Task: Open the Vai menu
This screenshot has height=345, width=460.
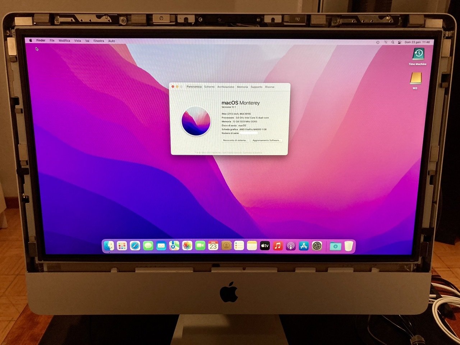Action: point(87,41)
